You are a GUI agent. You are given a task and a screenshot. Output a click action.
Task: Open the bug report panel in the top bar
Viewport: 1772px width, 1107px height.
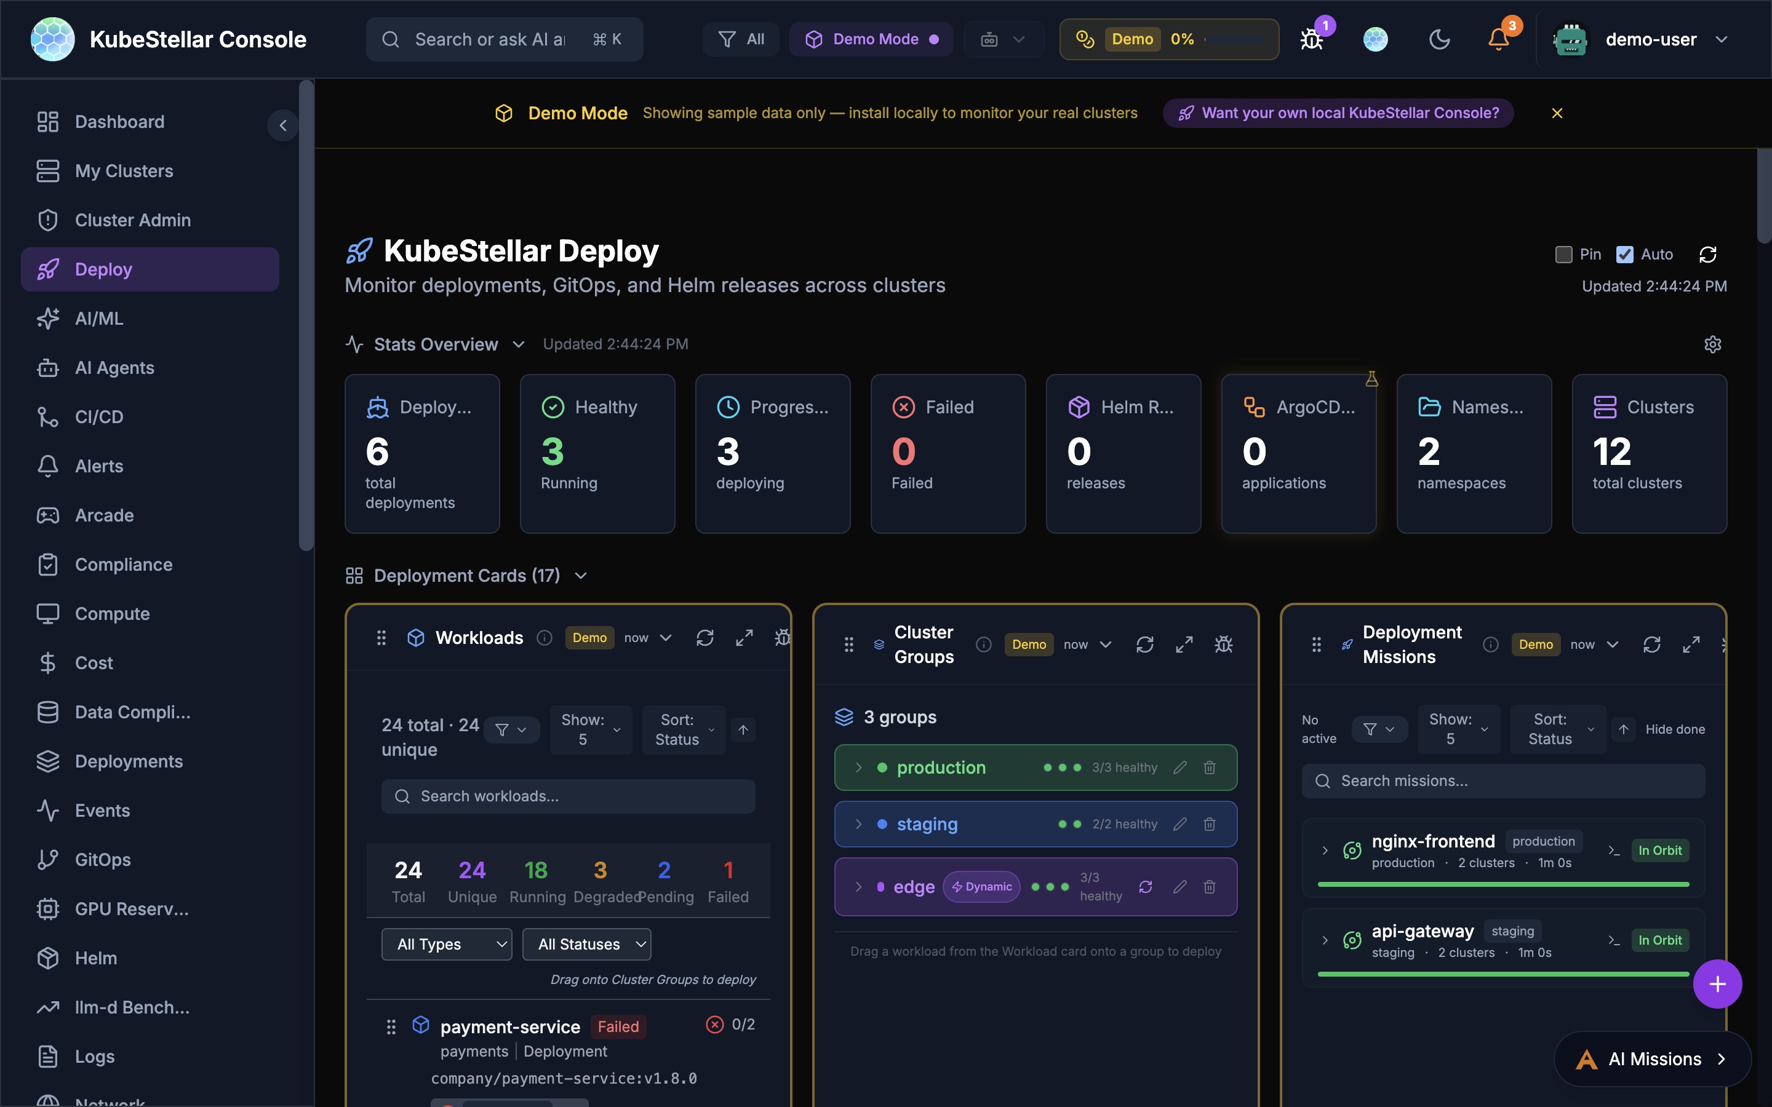click(1310, 39)
